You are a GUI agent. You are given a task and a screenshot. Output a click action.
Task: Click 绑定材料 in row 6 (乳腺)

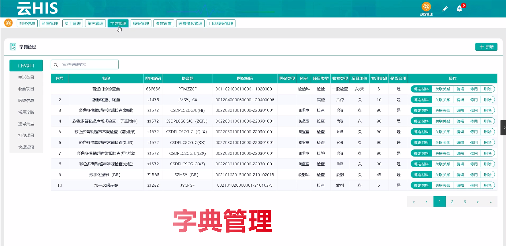tap(421, 143)
